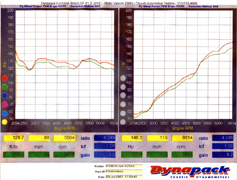Toggle the bottom gray dot beside Hp graph
The height and width of the screenshot is (180, 237).
point(123,122)
